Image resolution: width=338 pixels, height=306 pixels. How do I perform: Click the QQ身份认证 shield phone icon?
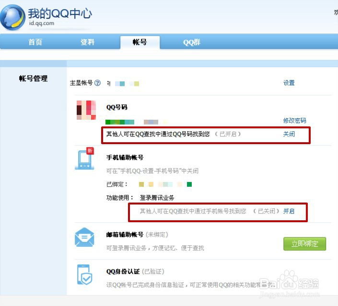pyautogui.click(x=84, y=274)
